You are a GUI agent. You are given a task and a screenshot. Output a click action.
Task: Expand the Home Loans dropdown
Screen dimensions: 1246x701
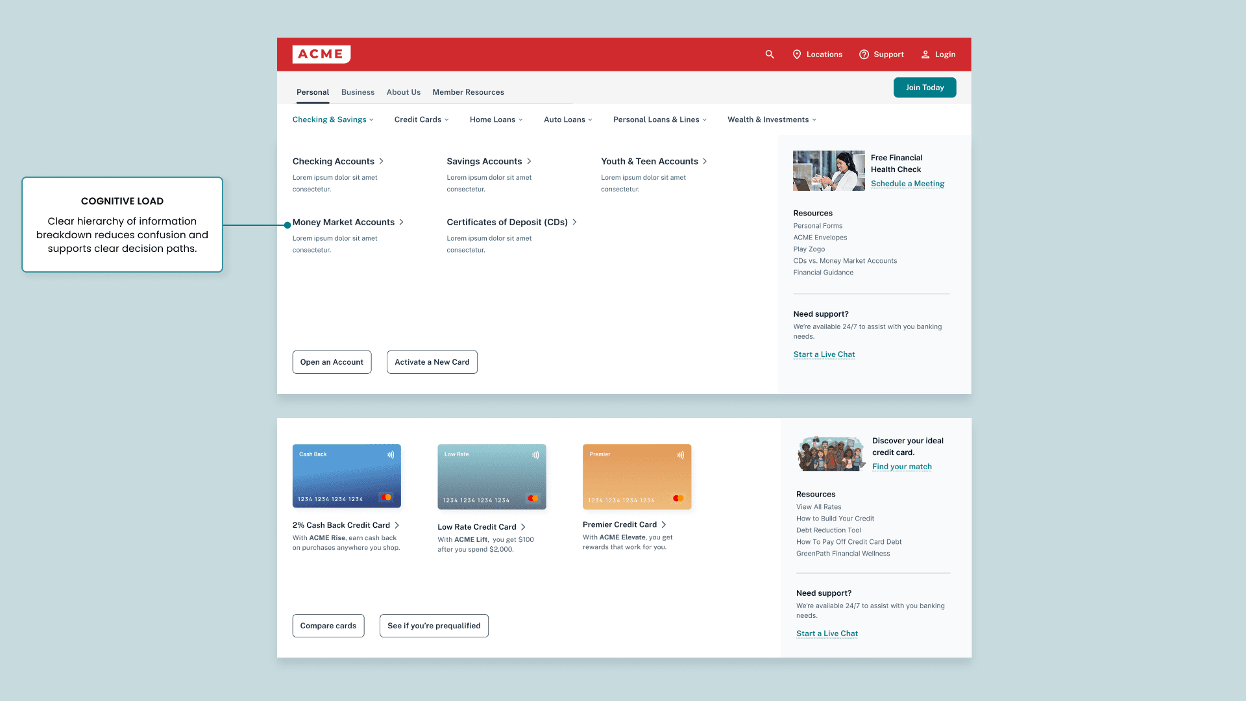tap(496, 119)
